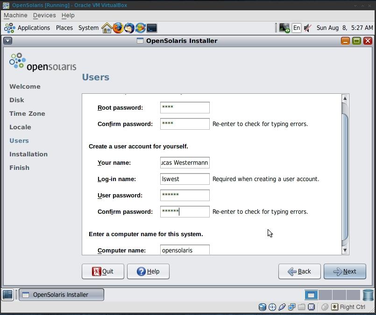Click the date and time clock
The image size is (376, 315).
tap(345, 28)
